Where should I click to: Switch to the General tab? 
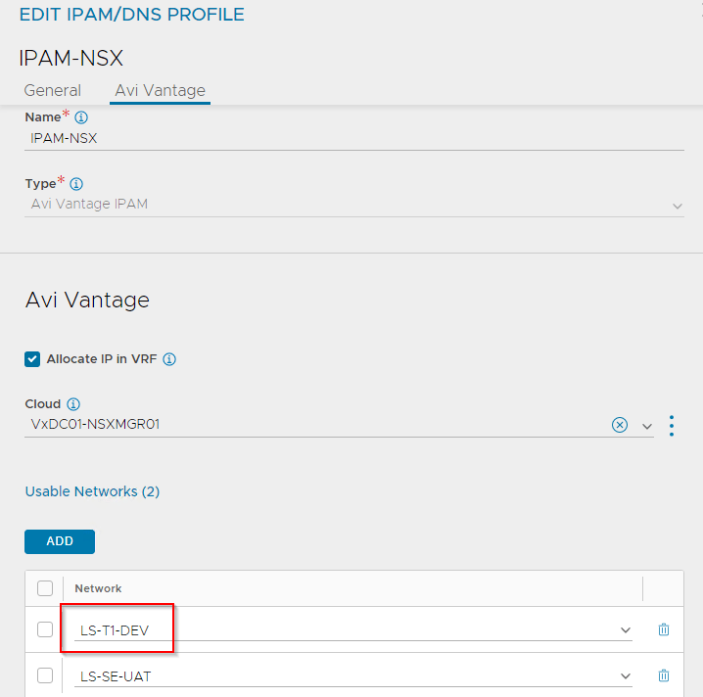[53, 90]
